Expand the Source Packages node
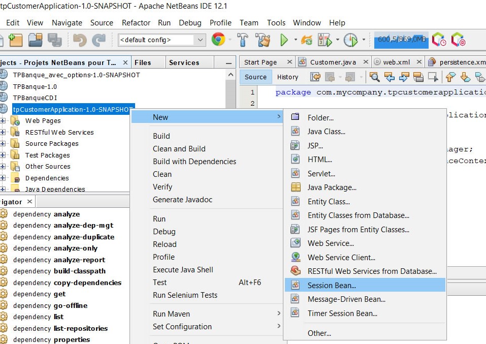 coord(3,144)
